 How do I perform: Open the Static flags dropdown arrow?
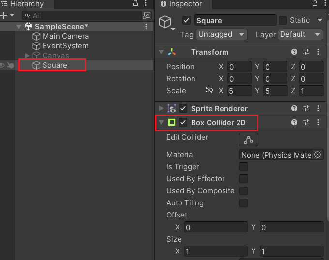click(320, 20)
